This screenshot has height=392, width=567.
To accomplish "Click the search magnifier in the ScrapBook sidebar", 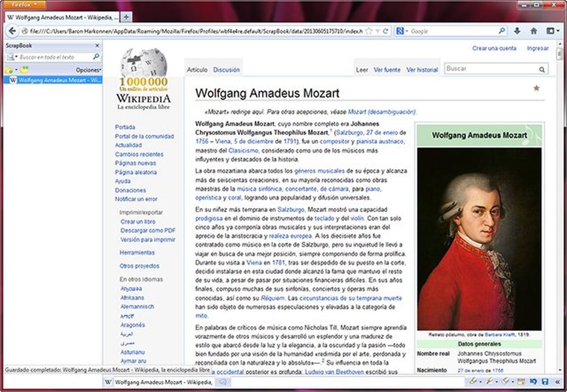I will click(x=96, y=56).
